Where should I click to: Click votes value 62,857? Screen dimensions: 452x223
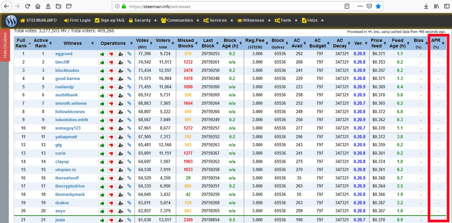[145, 211]
